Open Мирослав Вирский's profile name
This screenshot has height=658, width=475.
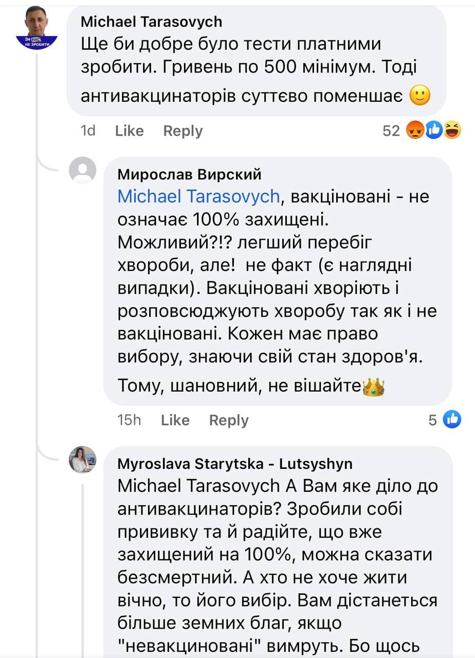click(189, 175)
